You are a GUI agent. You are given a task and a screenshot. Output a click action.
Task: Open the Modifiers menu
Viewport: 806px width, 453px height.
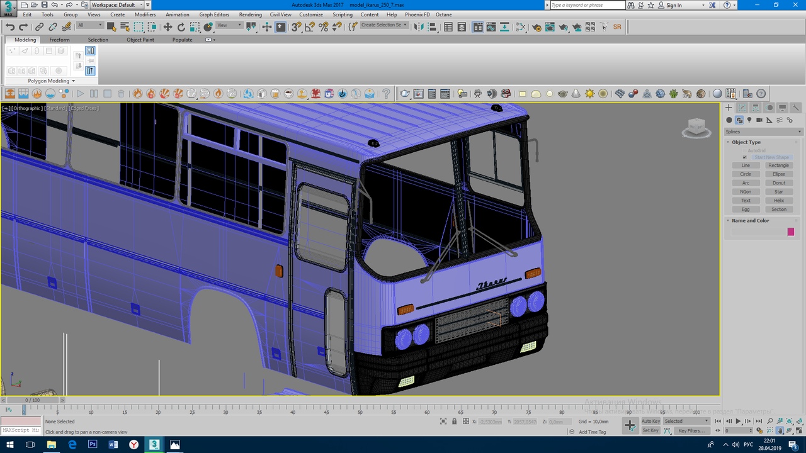pyautogui.click(x=145, y=14)
